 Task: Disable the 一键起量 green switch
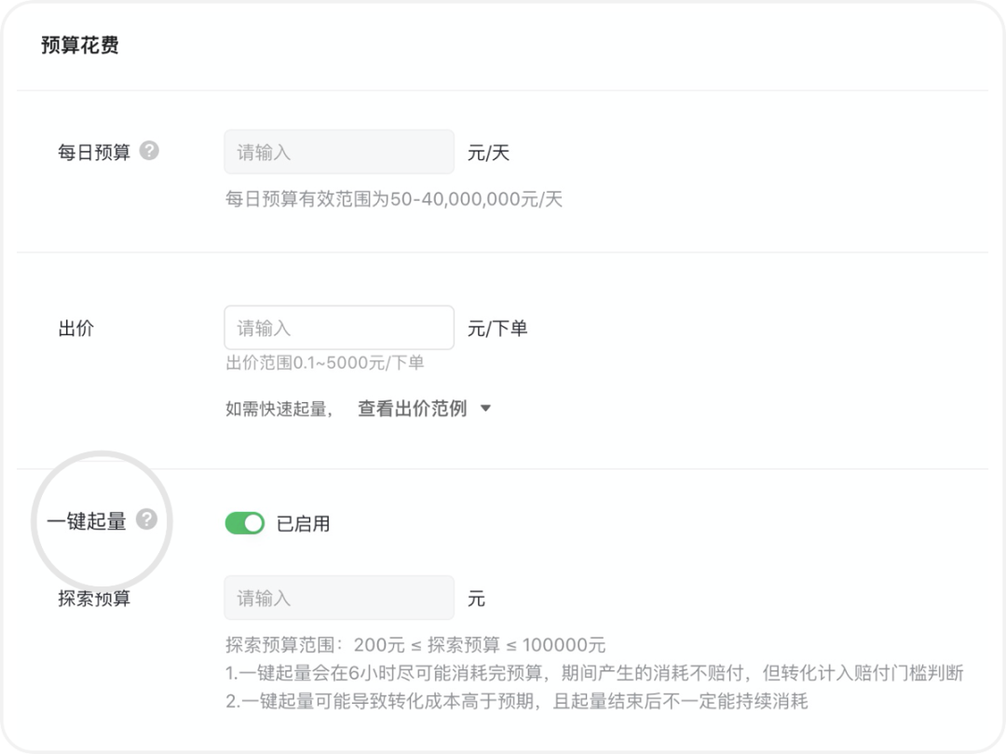click(244, 523)
